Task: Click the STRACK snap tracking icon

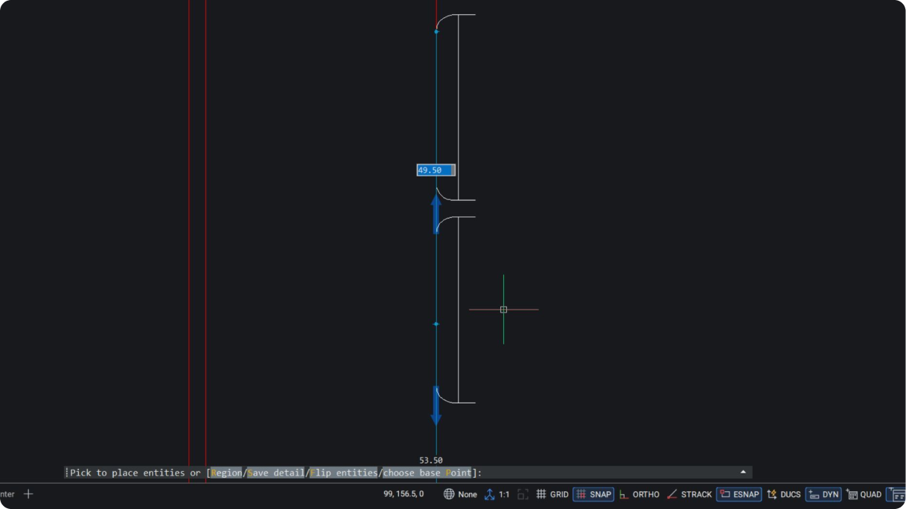Action: point(672,494)
